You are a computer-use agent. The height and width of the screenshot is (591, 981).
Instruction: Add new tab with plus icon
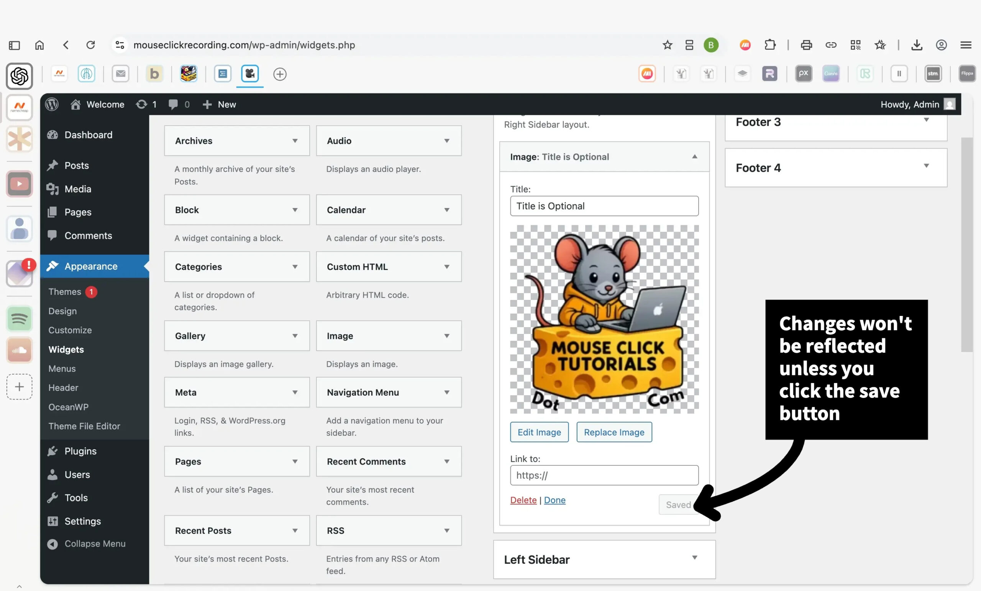(x=280, y=74)
